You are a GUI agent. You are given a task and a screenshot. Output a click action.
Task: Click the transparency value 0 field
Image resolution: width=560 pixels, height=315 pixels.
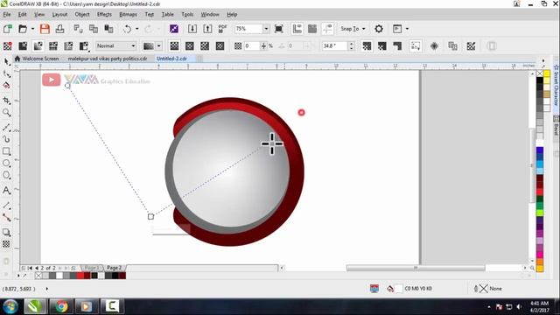click(252, 46)
